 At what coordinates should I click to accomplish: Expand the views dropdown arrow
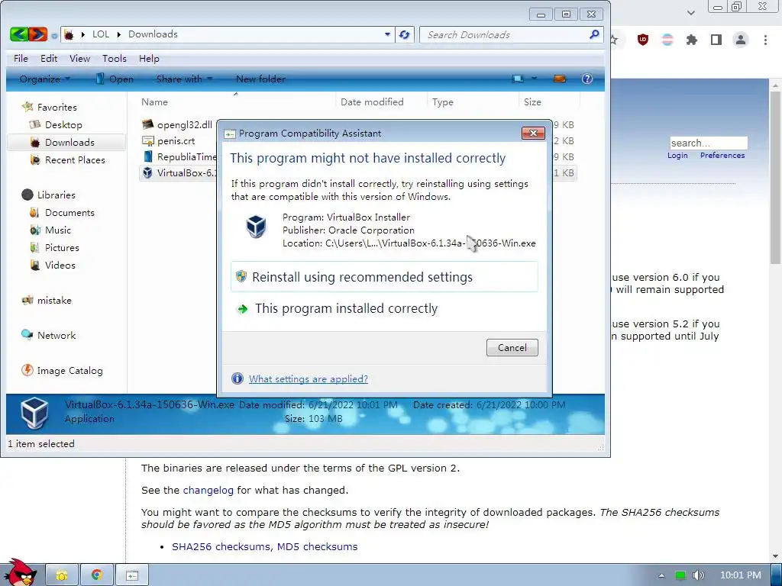[x=534, y=79]
